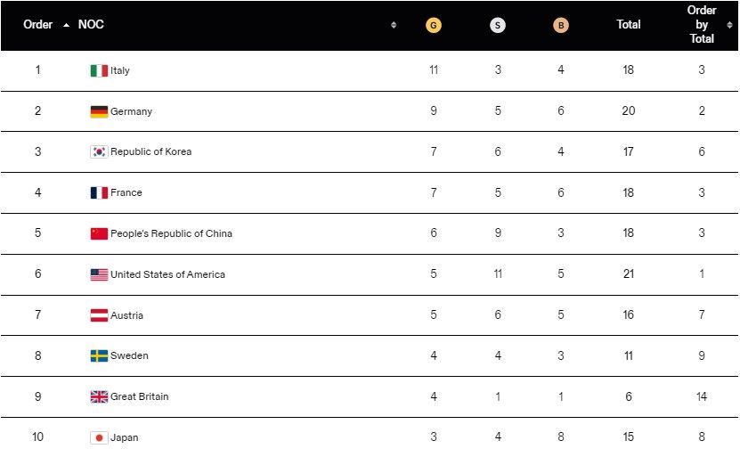Open People's Republic of China entry

pyautogui.click(x=171, y=233)
